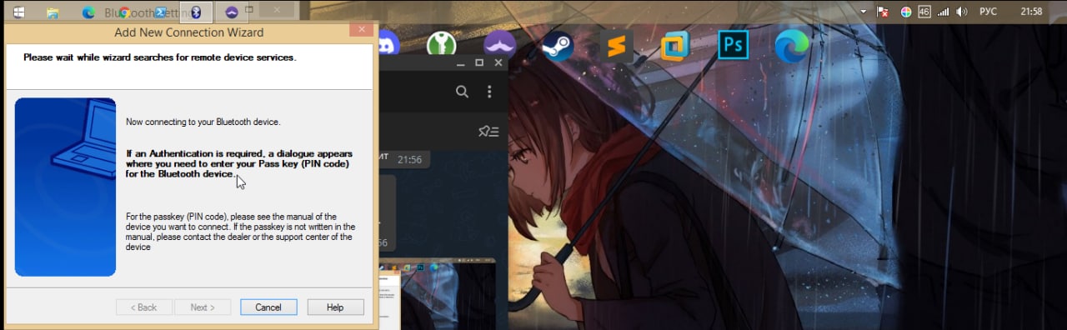
Task: Select the Bluetooth taskbar icon
Action: click(196, 12)
